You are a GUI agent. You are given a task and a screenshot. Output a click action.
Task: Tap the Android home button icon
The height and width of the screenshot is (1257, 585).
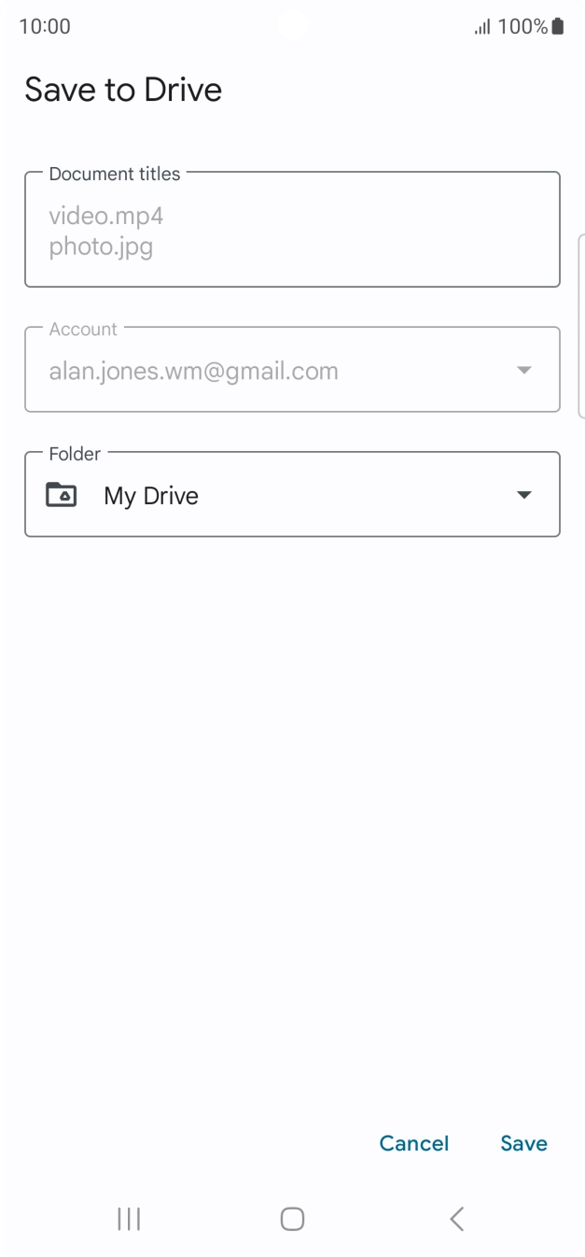(x=292, y=1219)
